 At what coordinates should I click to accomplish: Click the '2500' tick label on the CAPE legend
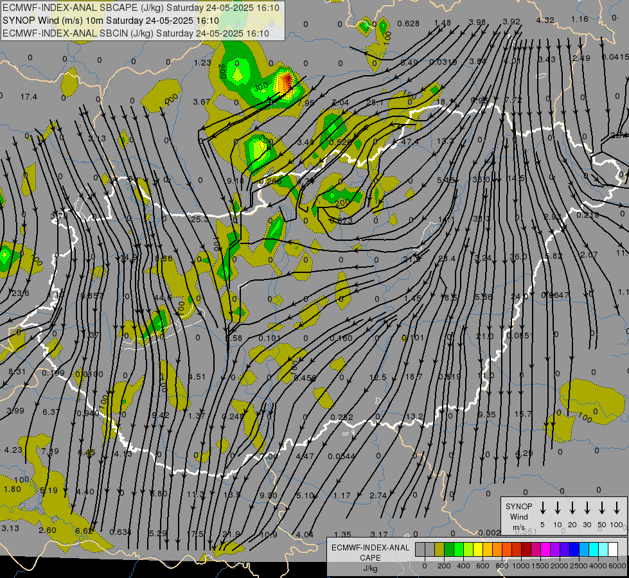pyautogui.click(x=579, y=566)
